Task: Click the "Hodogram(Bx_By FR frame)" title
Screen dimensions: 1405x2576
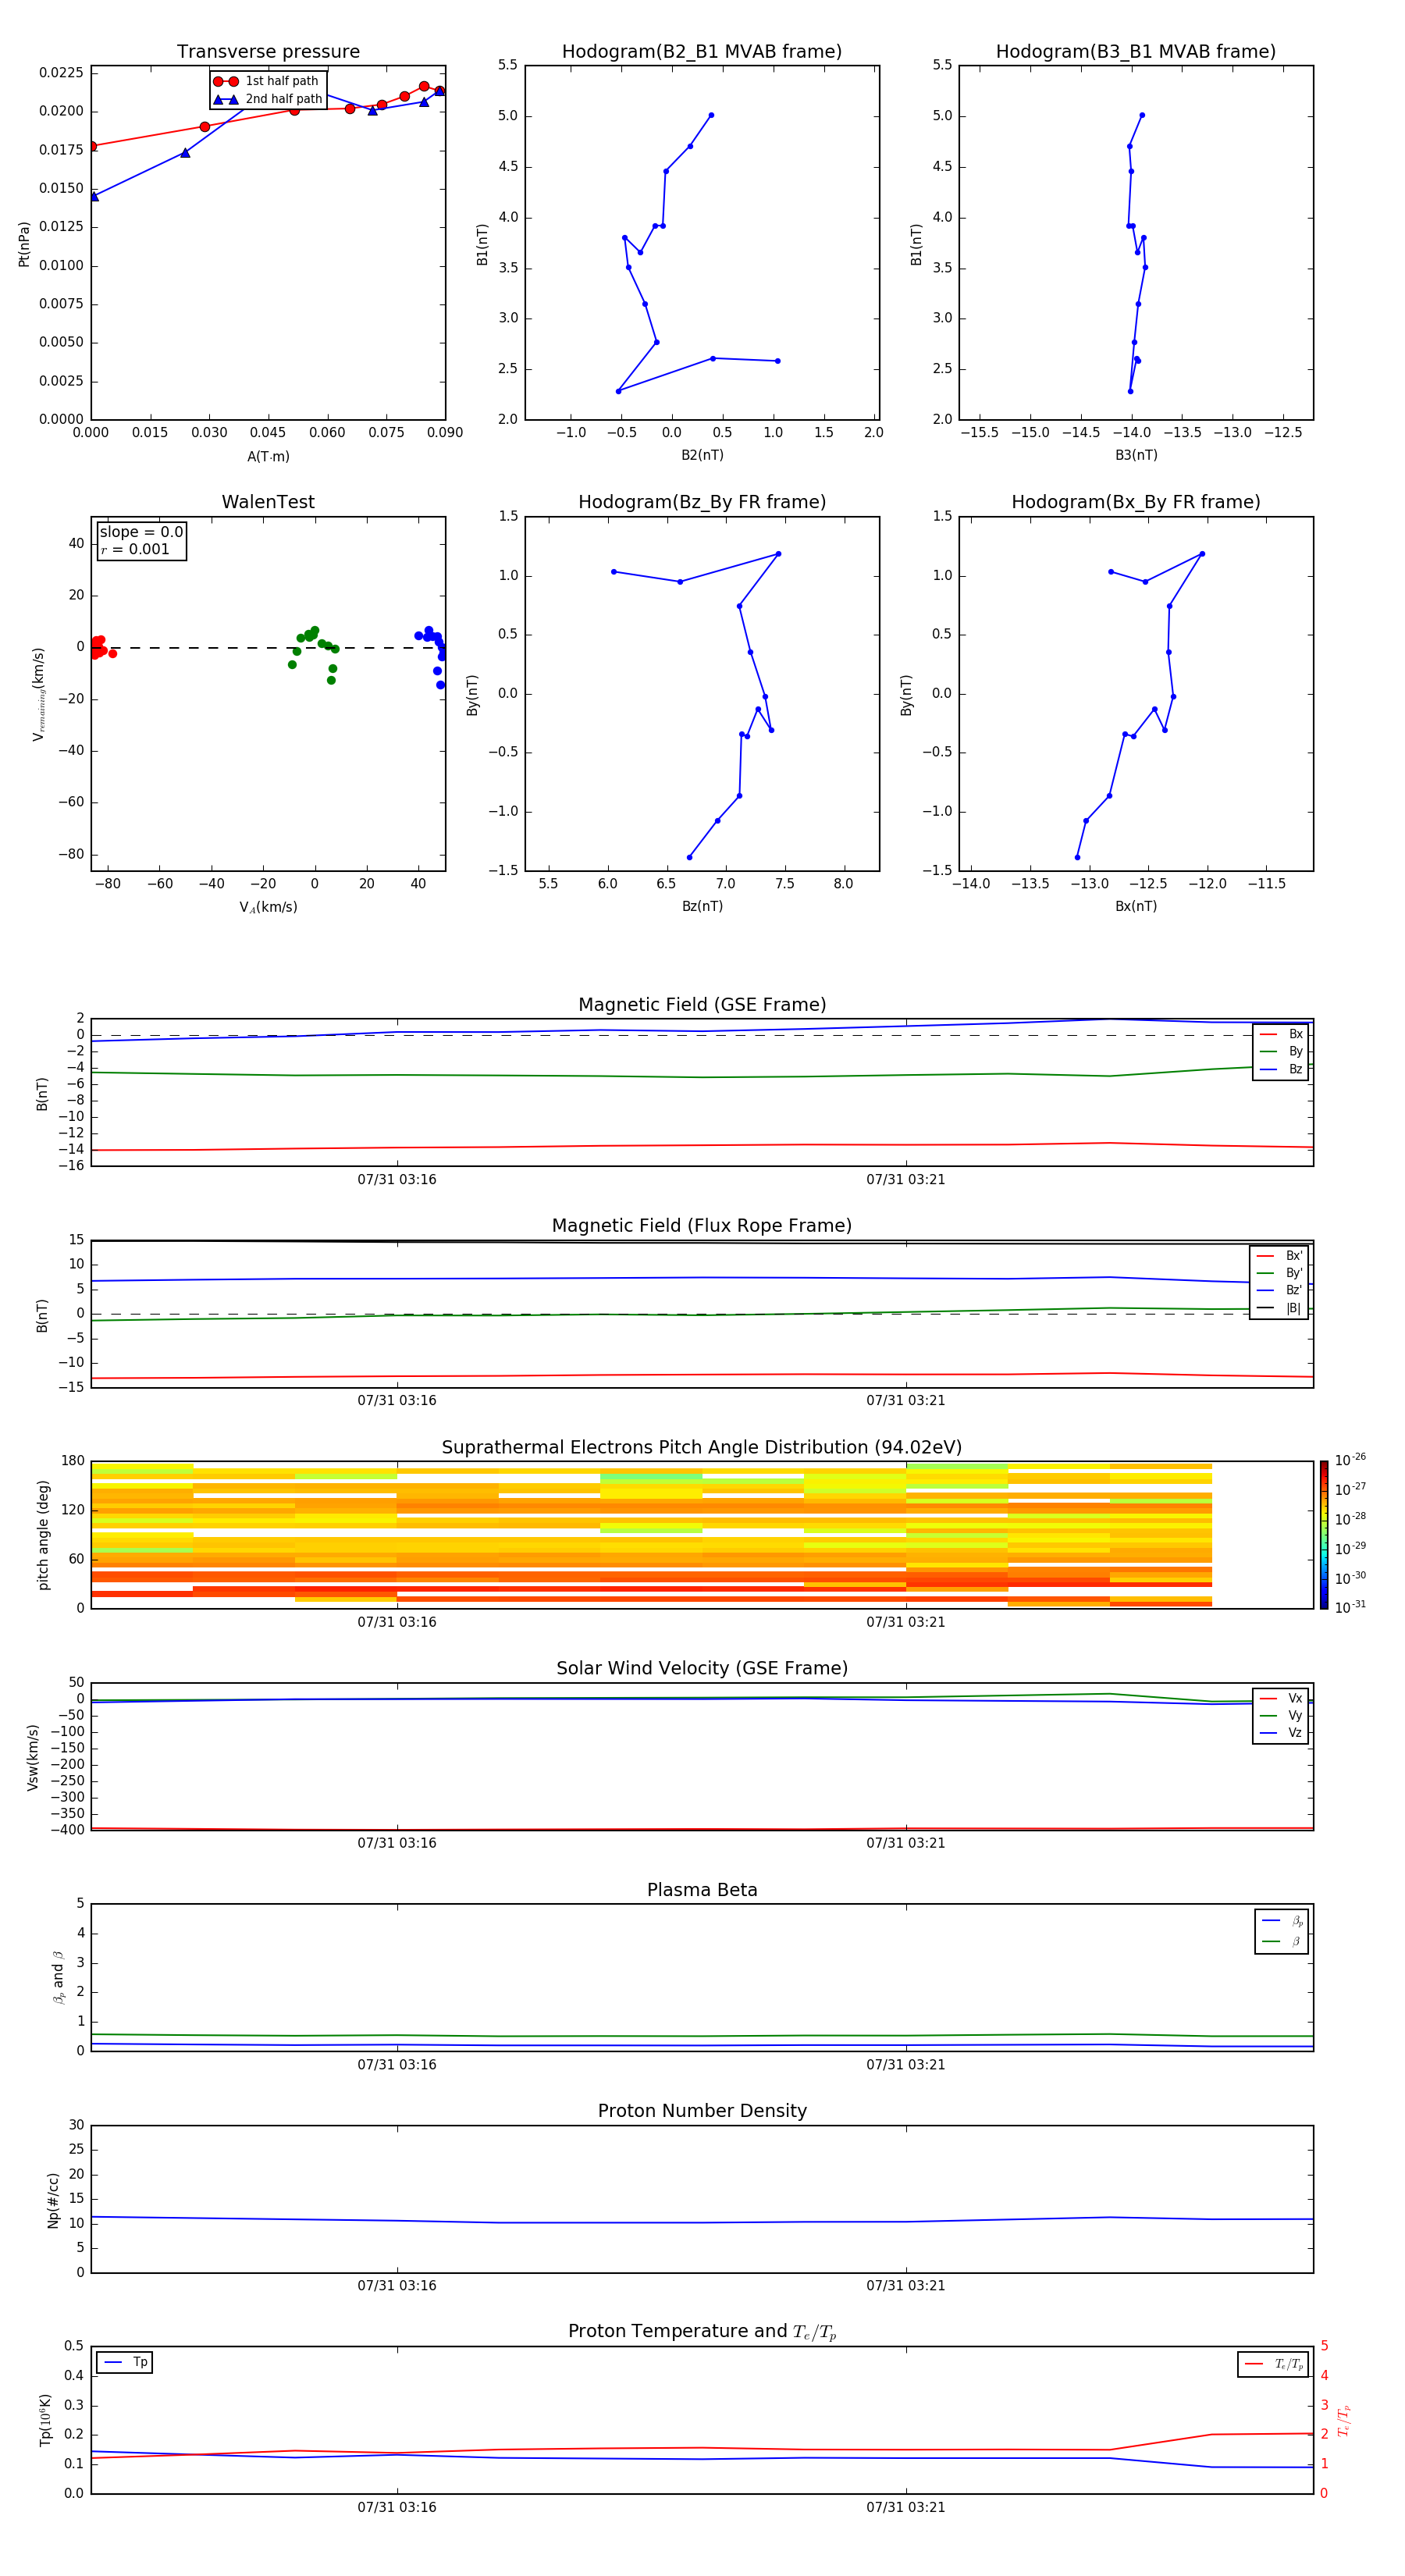Action: [1136, 502]
